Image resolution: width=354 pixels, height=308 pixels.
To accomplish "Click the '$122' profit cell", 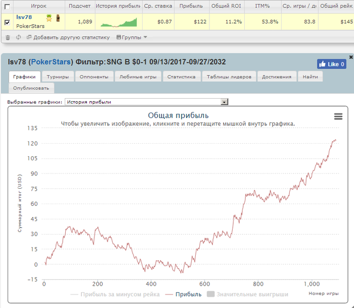I will [x=192, y=22].
